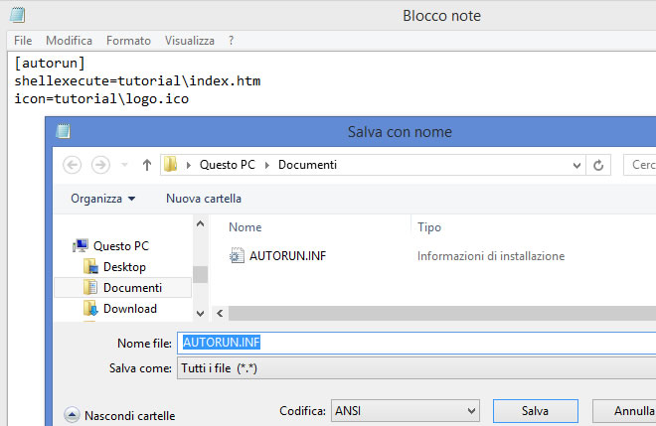Open recent locations dropdown arrow
656x426 pixels.
[x=125, y=164]
